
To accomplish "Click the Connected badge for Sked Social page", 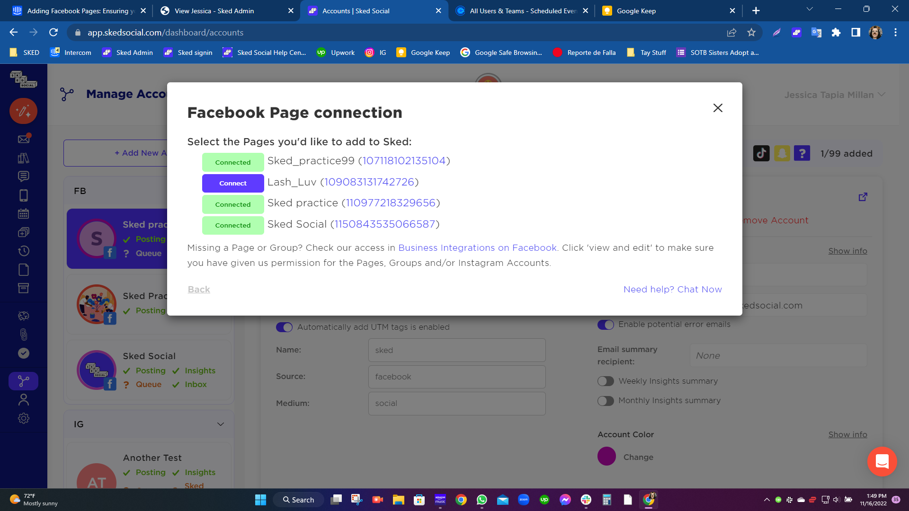I will (233, 225).
